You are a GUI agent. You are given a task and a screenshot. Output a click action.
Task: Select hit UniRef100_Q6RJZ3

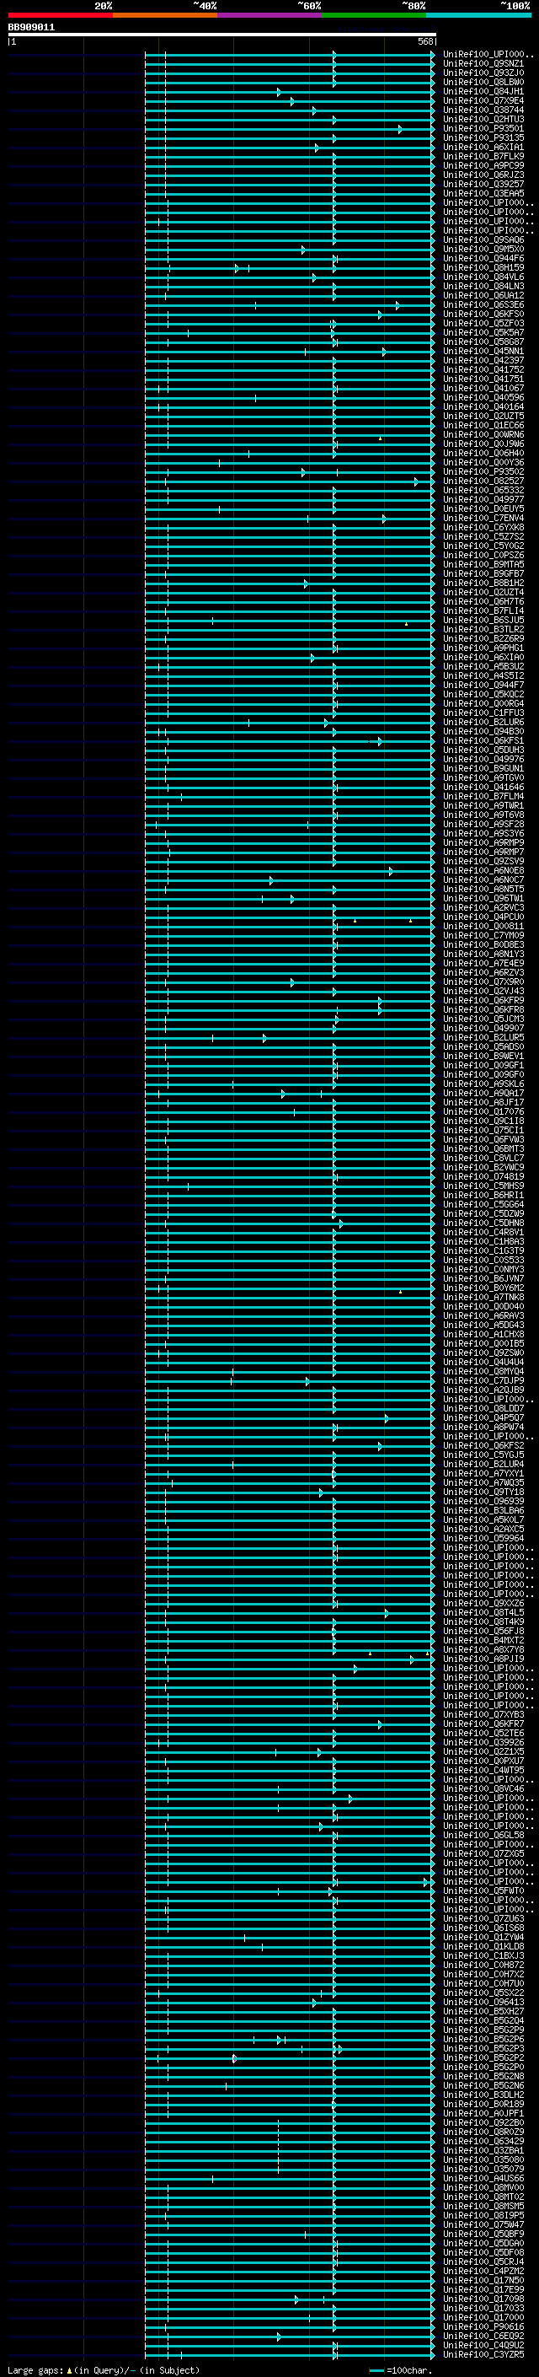[483, 175]
